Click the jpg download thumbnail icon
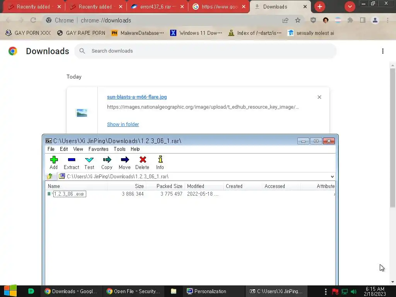 82,113
